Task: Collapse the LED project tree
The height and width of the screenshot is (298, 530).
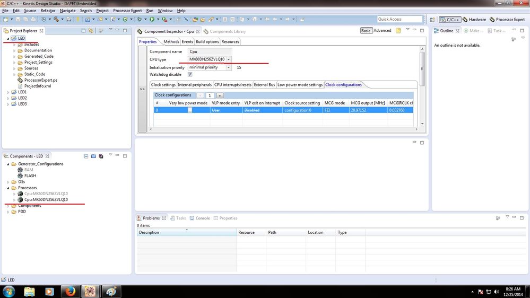Action: tap(8, 39)
